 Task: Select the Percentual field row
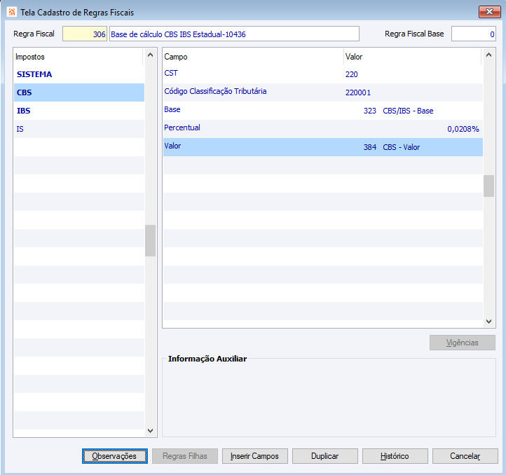coord(322,129)
